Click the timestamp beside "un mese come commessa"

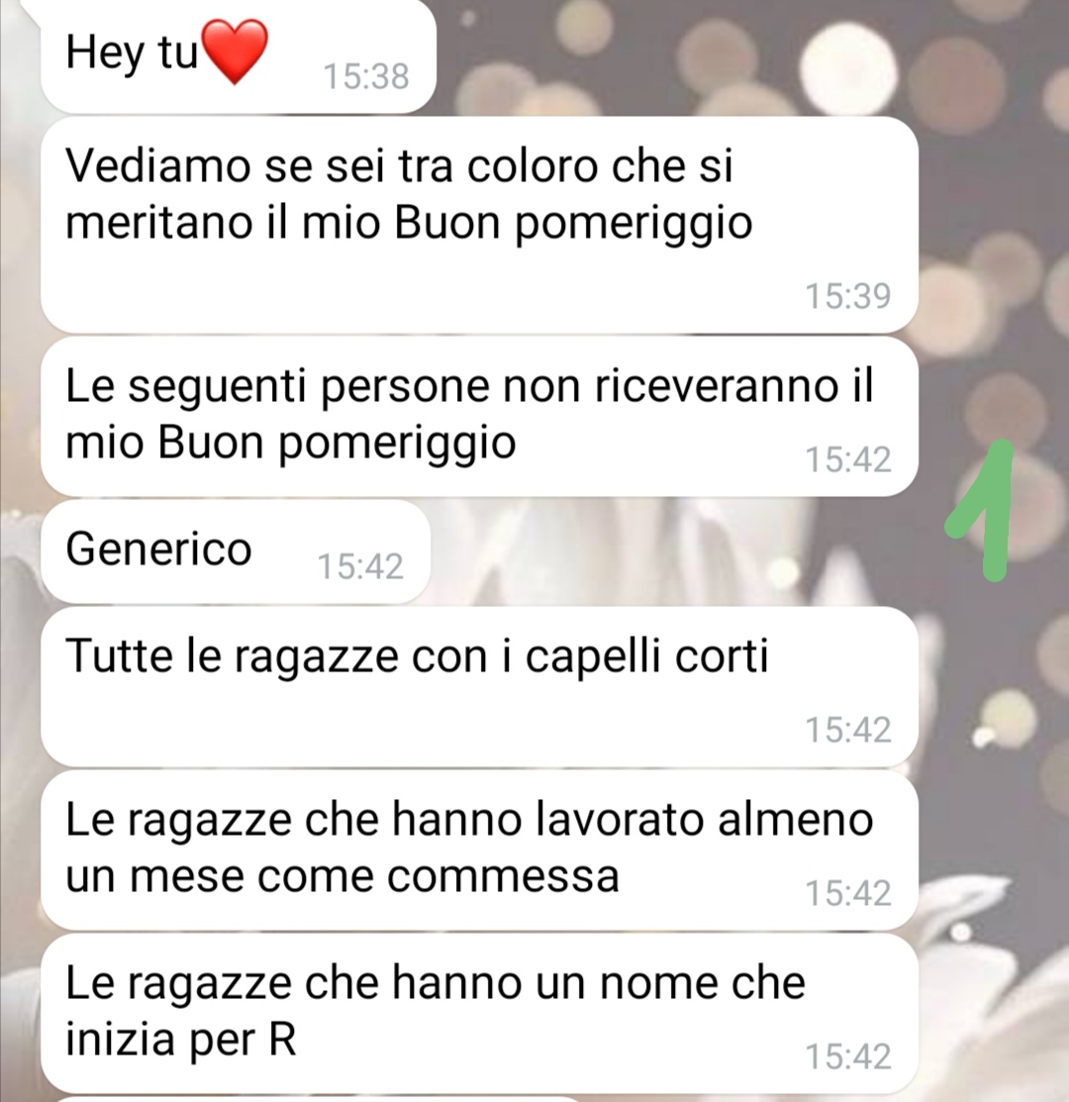tap(847, 893)
